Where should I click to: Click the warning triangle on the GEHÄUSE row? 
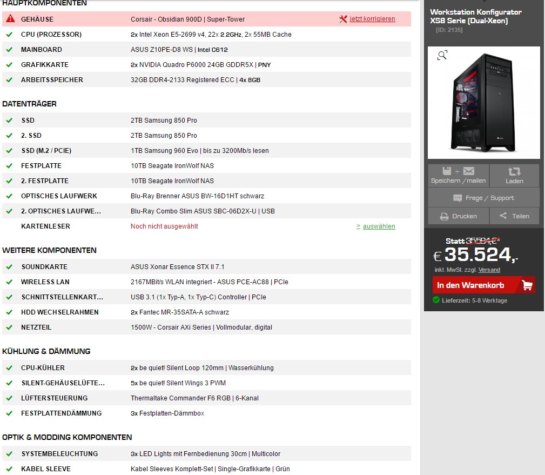[9, 18]
